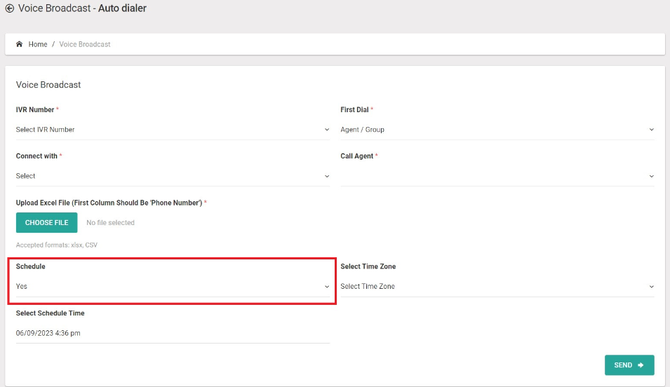
Task: Click the home icon in breadcrumb
Action: (x=19, y=44)
